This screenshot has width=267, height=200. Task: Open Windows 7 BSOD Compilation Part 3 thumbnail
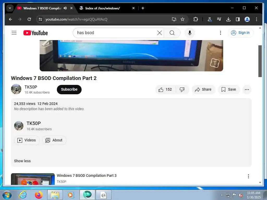[x=33, y=179]
